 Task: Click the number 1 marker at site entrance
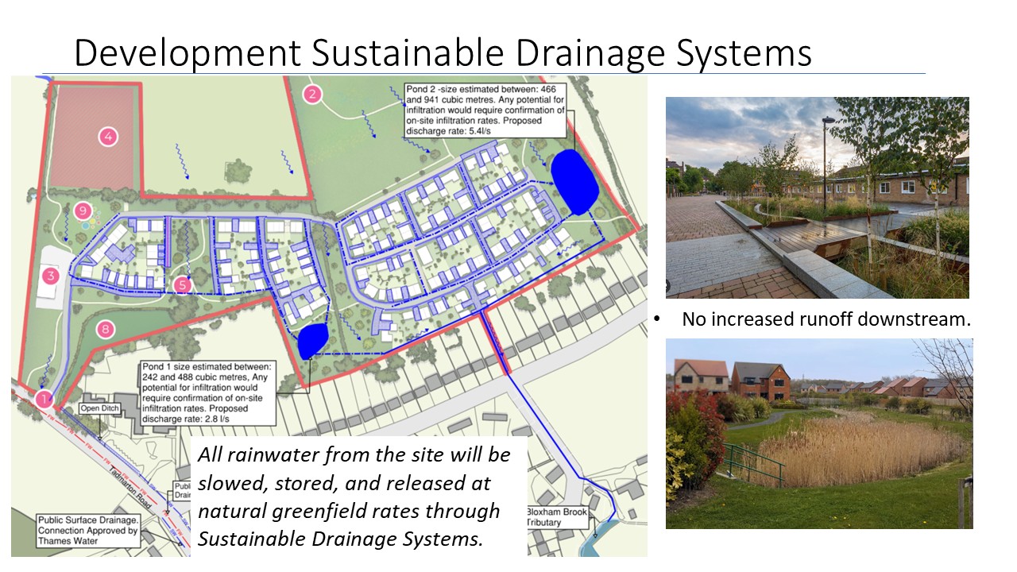click(x=44, y=400)
